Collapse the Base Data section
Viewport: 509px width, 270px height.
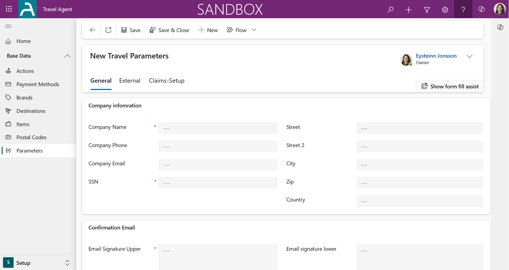(x=67, y=56)
